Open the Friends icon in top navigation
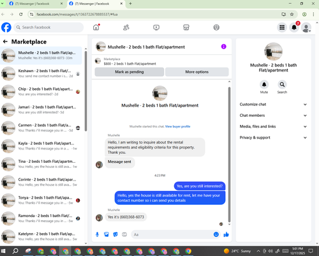 coord(126,27)
